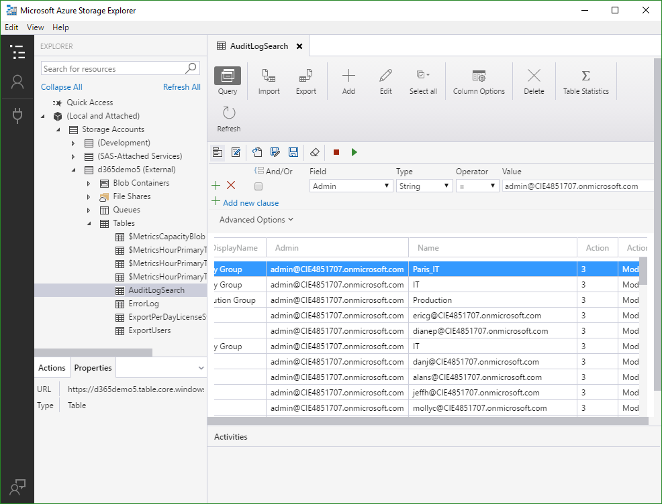The width and height of the screenshot is (662, 504).
Task: Open account management in left sidebar
Action: click(x=17, y=82)
